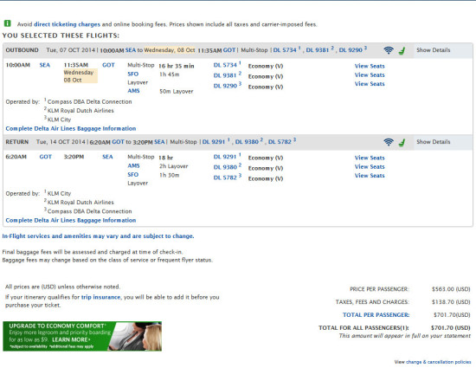Screen dimensions: 476x368
Task: Click the green info icon beside ticketing notice
Action: click(7, 23)
